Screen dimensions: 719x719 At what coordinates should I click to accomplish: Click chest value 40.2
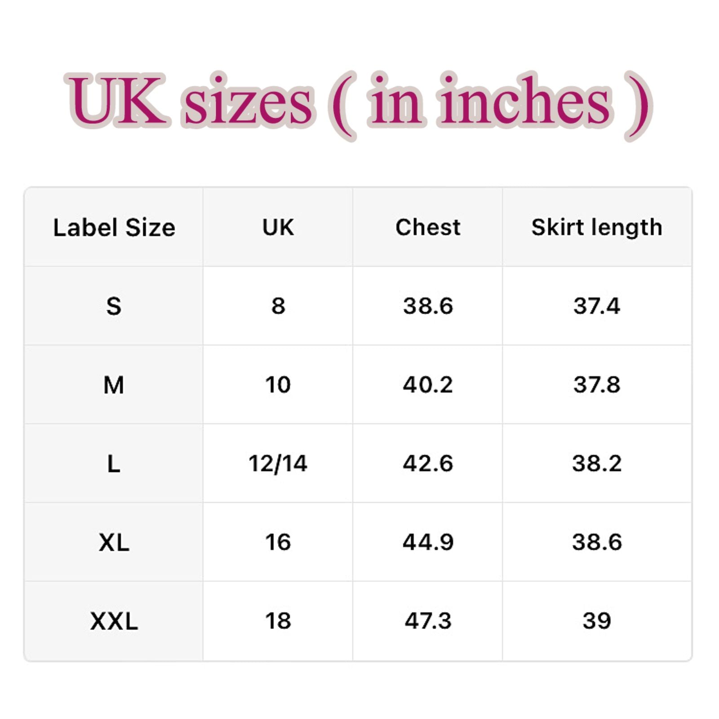pos(428,385)
